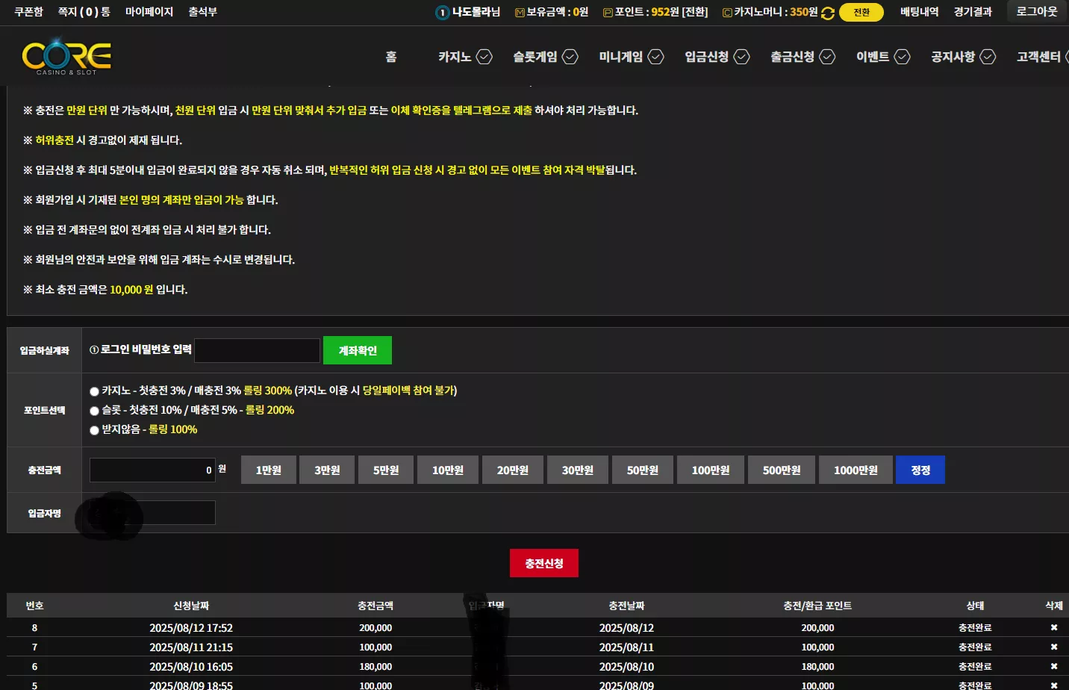Expand the 공지사항 menu chevron
Viewport: 1069px width, 690px height.
pos(988,57)
